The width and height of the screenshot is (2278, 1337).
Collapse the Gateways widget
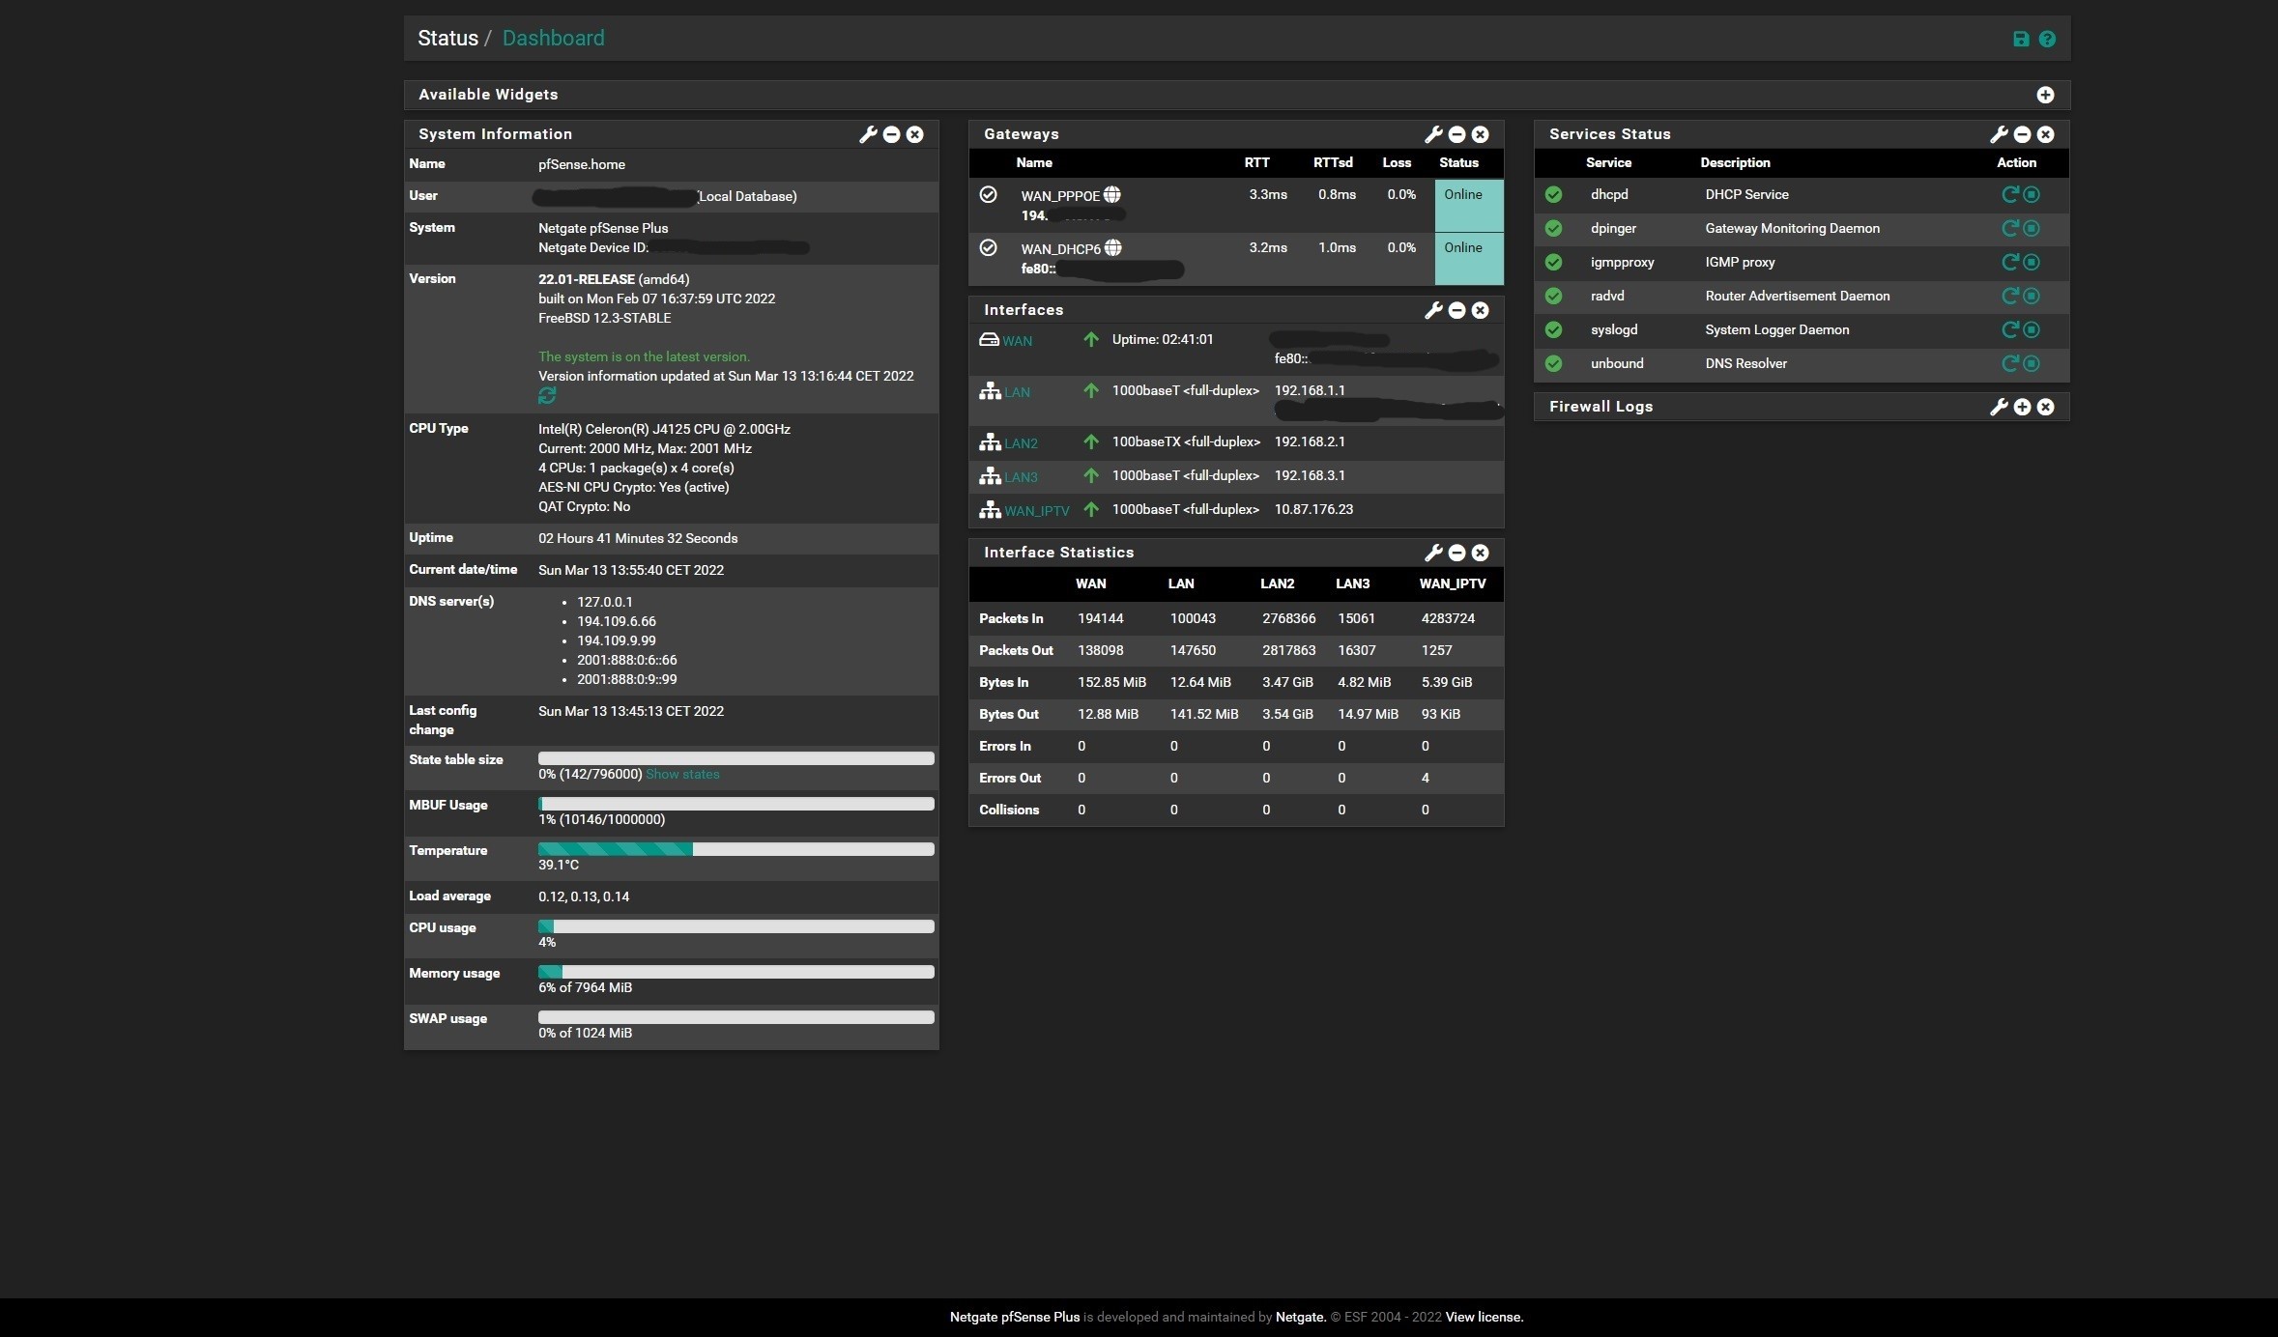1456,134
